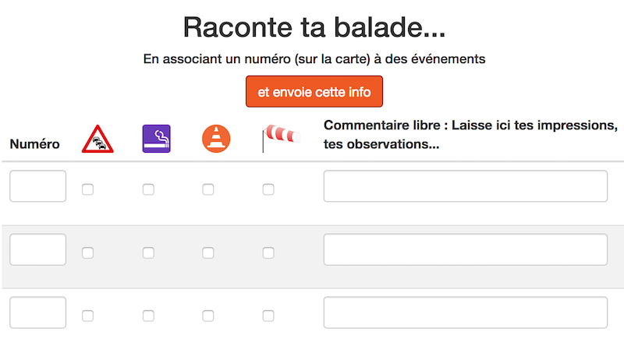Click the purple smoking pollution icon

(x=156, y=139)
